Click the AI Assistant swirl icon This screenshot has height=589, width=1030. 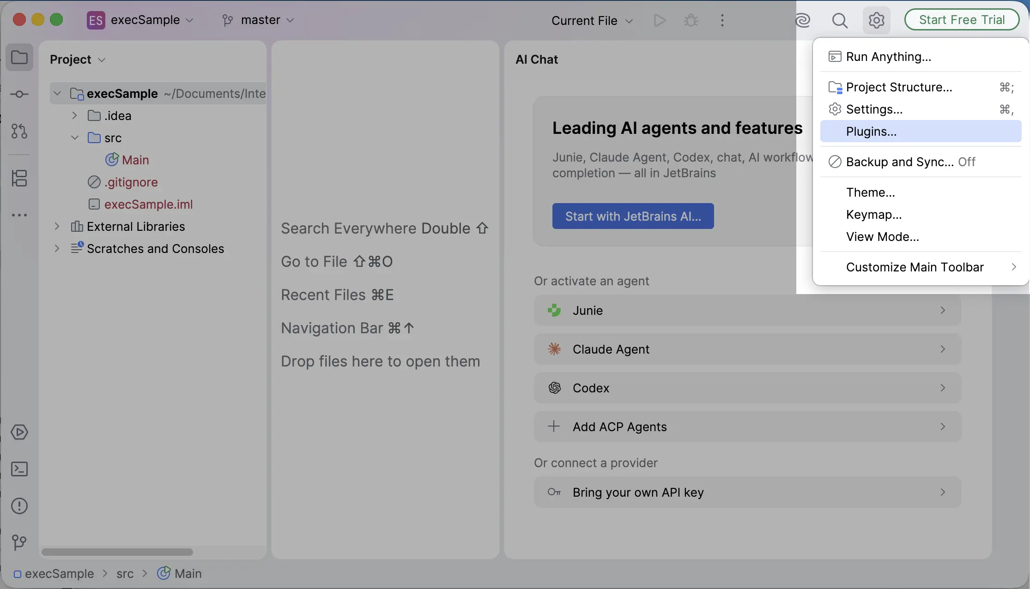tap(803, 20)
